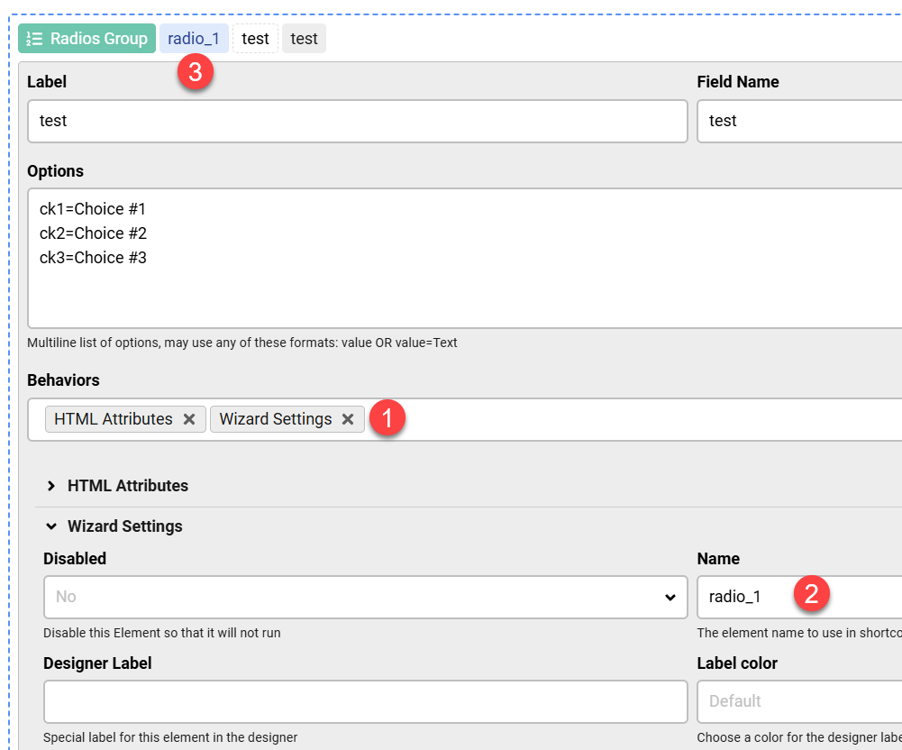Click the down-arrow beside Wizard Settings
The width and height of the screenshot is (902, 750).
coord(51,526)
